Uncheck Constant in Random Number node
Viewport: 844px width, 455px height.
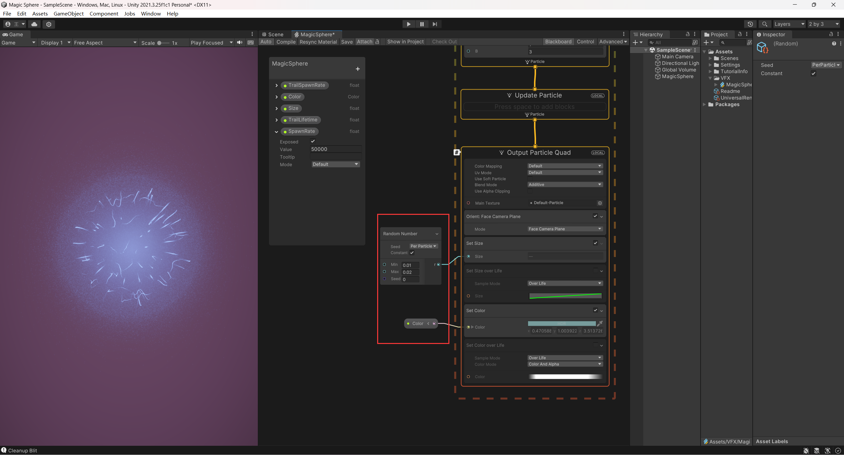412,253
